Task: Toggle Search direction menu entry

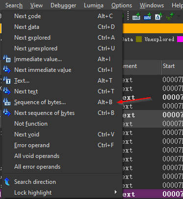Action: (62, 182)
